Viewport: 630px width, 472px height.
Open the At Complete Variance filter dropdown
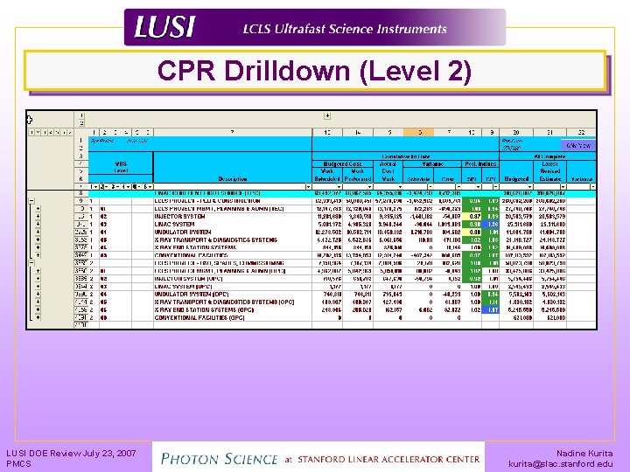(592, 187)
